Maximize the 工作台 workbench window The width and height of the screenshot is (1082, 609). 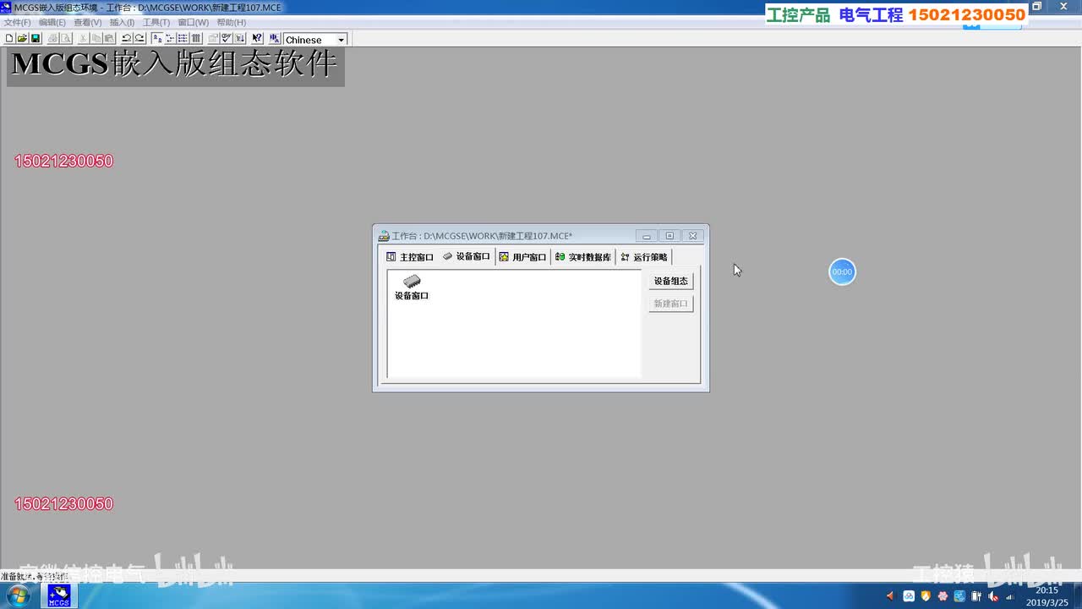(669, 236)
